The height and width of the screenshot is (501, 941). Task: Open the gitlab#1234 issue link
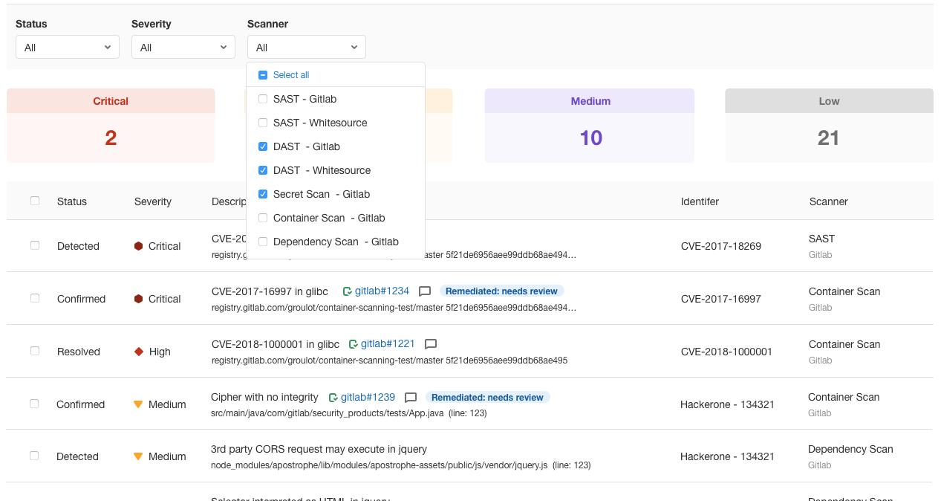(x=382, y=291)
